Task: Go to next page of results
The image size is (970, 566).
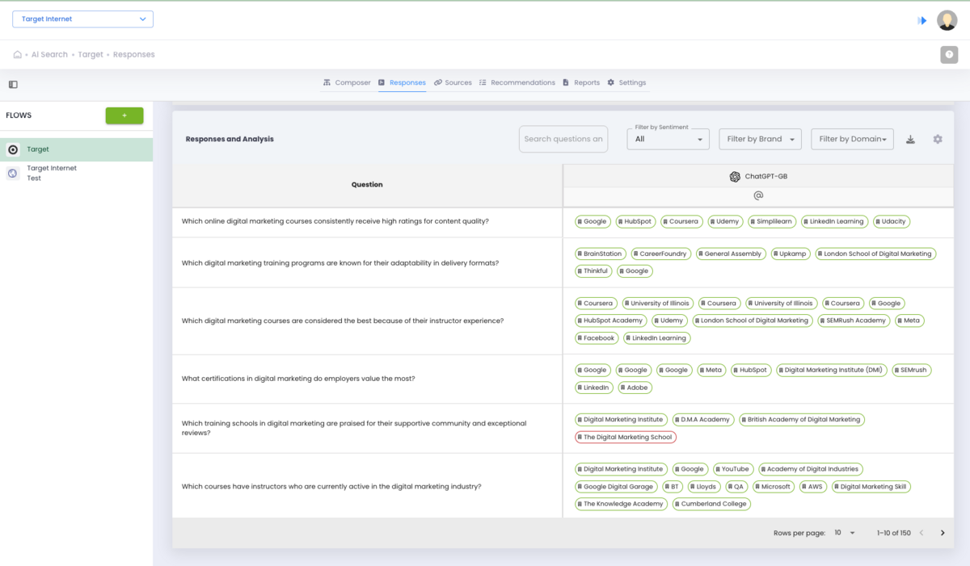Action: 943,533
